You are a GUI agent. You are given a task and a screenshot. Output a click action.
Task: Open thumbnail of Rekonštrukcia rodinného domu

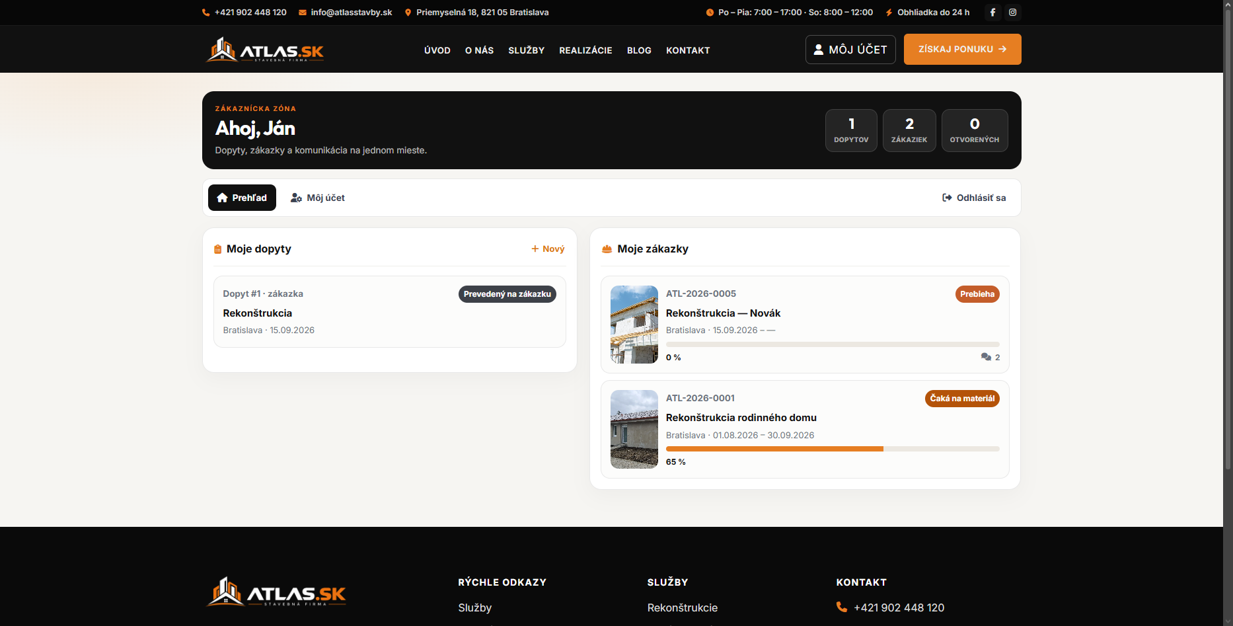pyautogui.click(x=634, y=429)
